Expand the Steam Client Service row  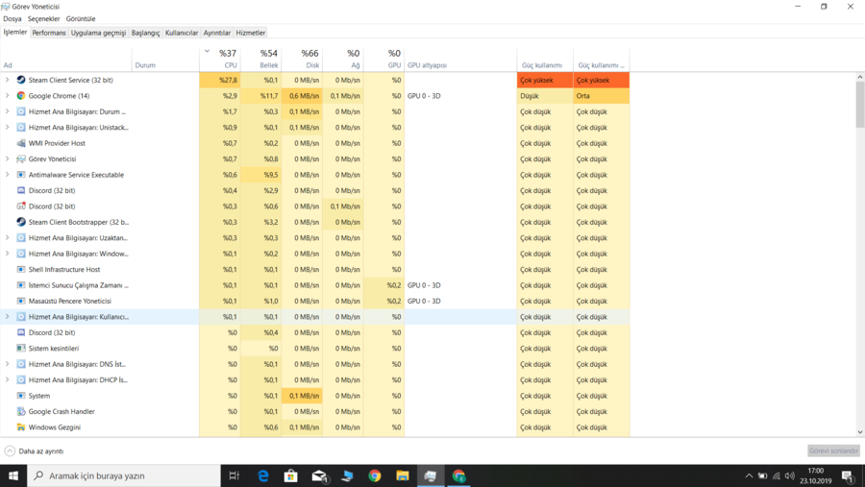tap(7, 80)
